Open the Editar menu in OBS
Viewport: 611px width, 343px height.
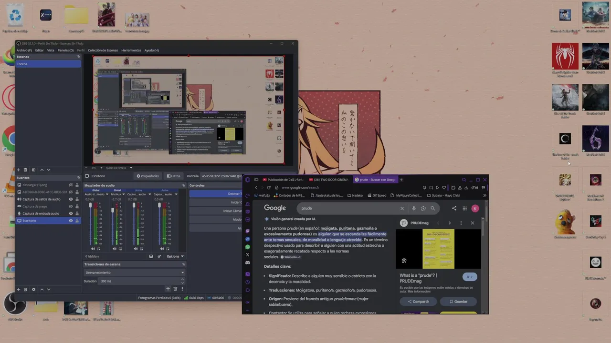(39, 50)
